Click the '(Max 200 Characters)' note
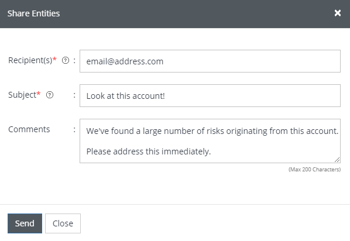Screen dimensions: 350x241 [314, 170]
